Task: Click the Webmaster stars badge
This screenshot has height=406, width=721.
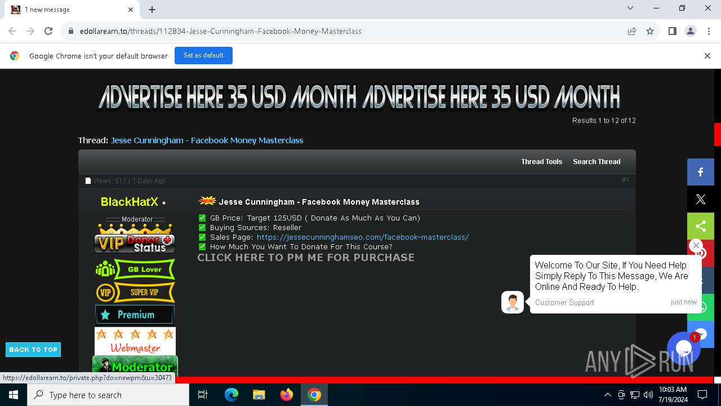Action: [x=135, y=341]
